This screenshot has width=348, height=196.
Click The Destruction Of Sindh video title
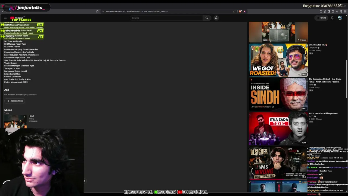click(x=325, y=81)
